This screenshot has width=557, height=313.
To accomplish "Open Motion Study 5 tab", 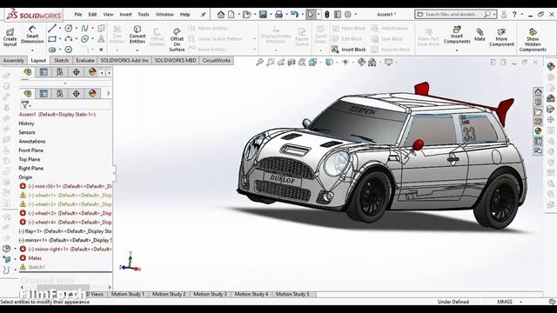I will coord(292,294).
